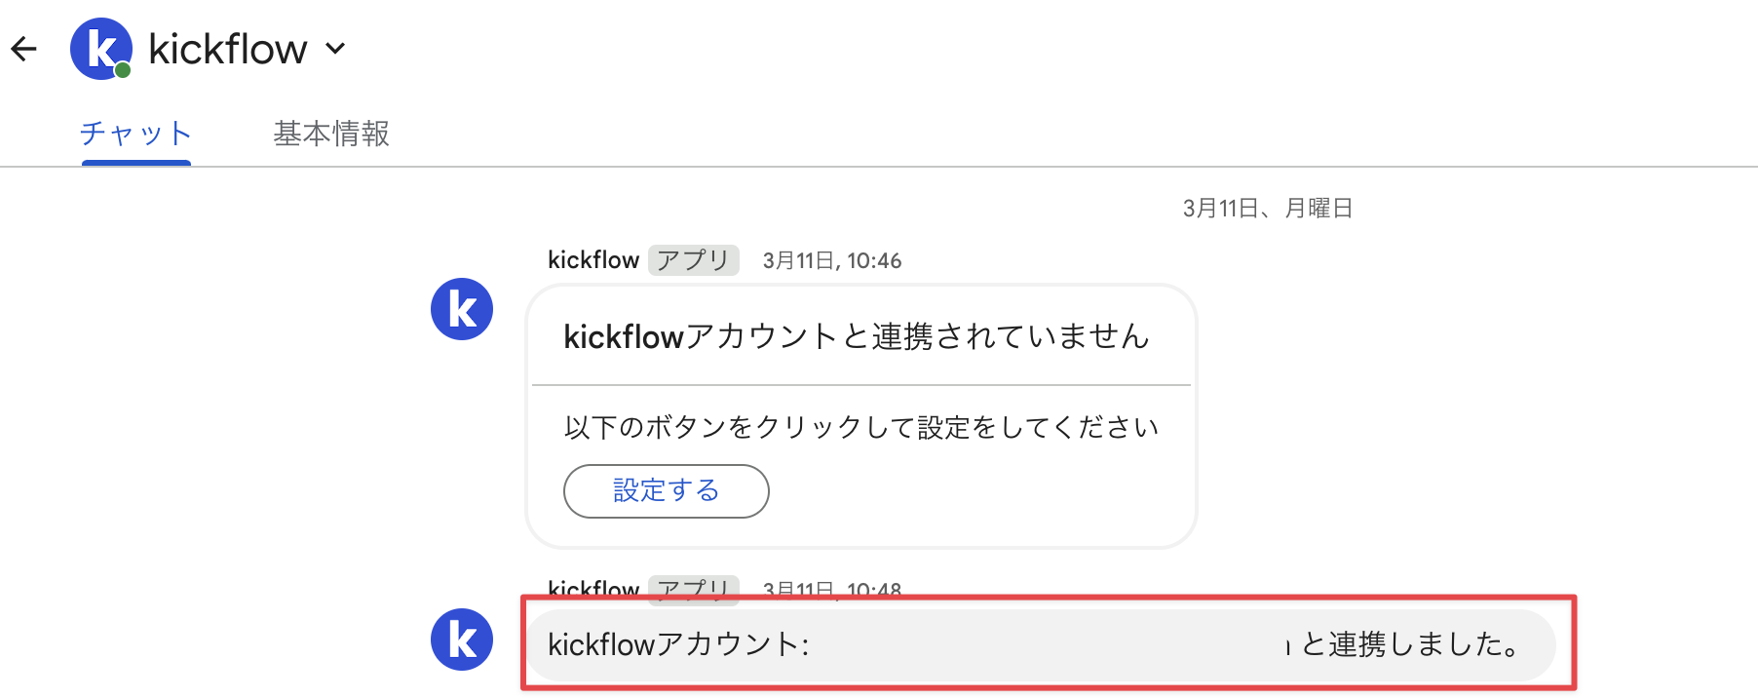Click the アプリ badge on 10:46 message

tap(693, 260)
